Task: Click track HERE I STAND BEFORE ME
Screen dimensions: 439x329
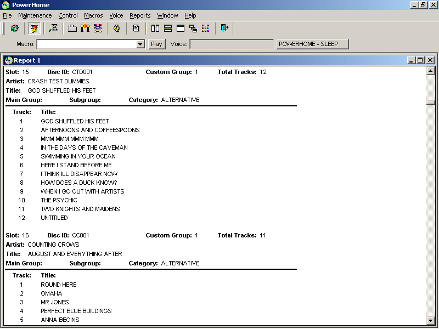Action: pos(76,165)
